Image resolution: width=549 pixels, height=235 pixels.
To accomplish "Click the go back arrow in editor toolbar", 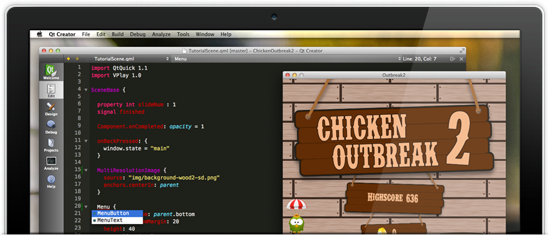I will coord(68,59).
